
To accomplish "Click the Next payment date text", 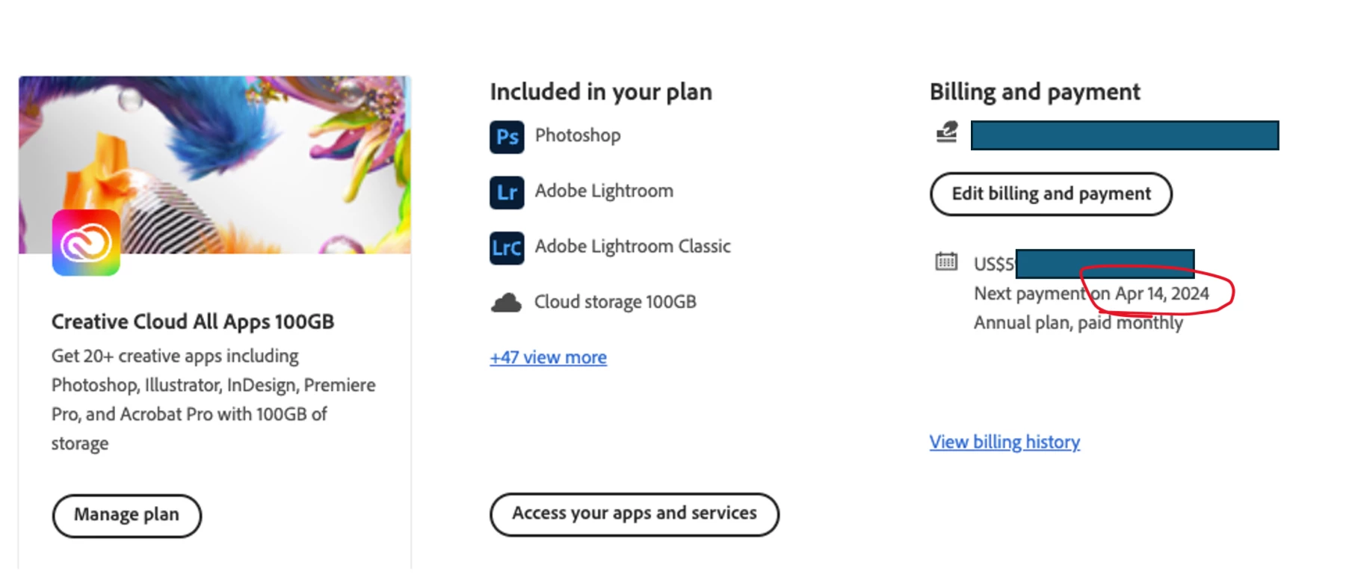I will tap(1091, 294).
